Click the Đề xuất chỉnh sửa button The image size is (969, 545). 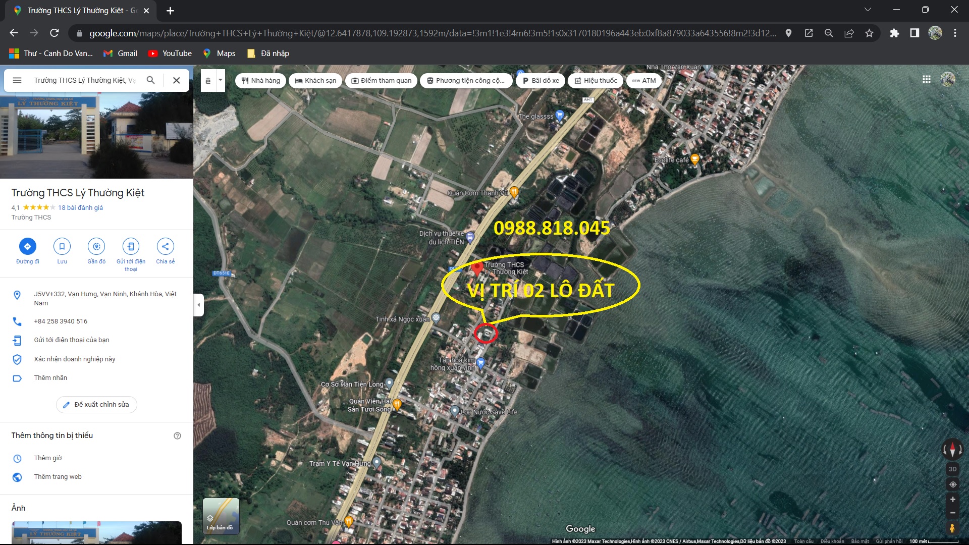(96, 405)
